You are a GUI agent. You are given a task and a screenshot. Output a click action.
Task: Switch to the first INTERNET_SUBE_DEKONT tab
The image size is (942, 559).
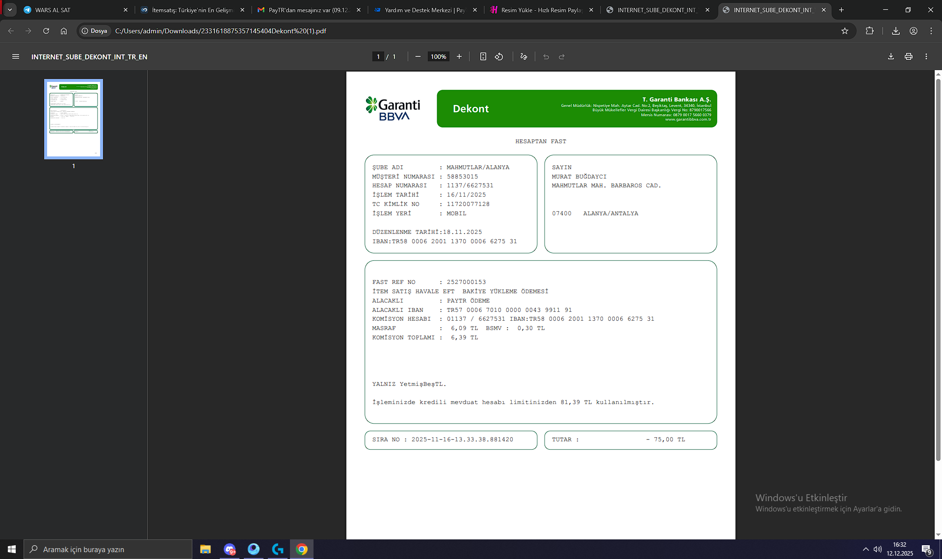click(x=658, y=10)
